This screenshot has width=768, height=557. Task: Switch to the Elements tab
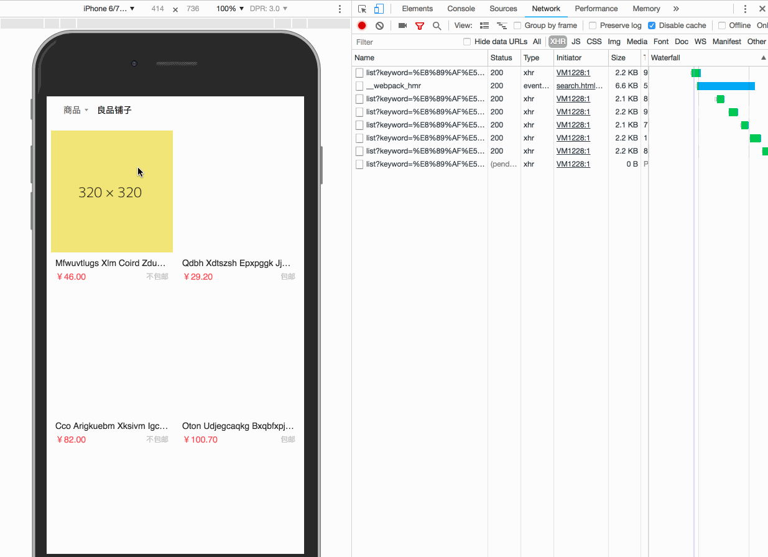(x=417, y=9)
